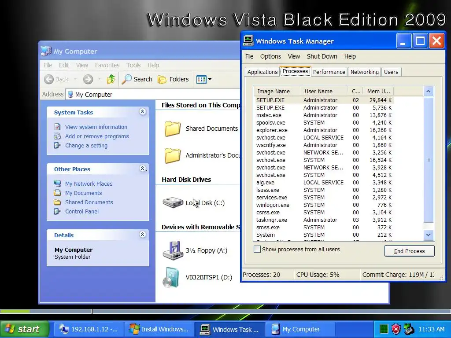The width and height of the screenshot is (451, 338).
Task: Select the mstsc.exe process row
Action: [x=324, y=115]
